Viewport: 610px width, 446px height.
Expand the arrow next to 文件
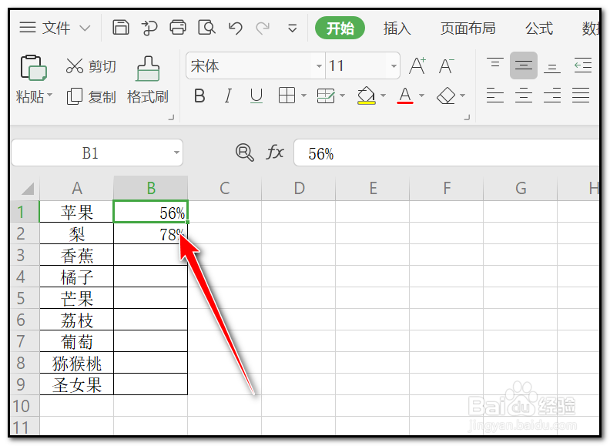pos(85,28)
